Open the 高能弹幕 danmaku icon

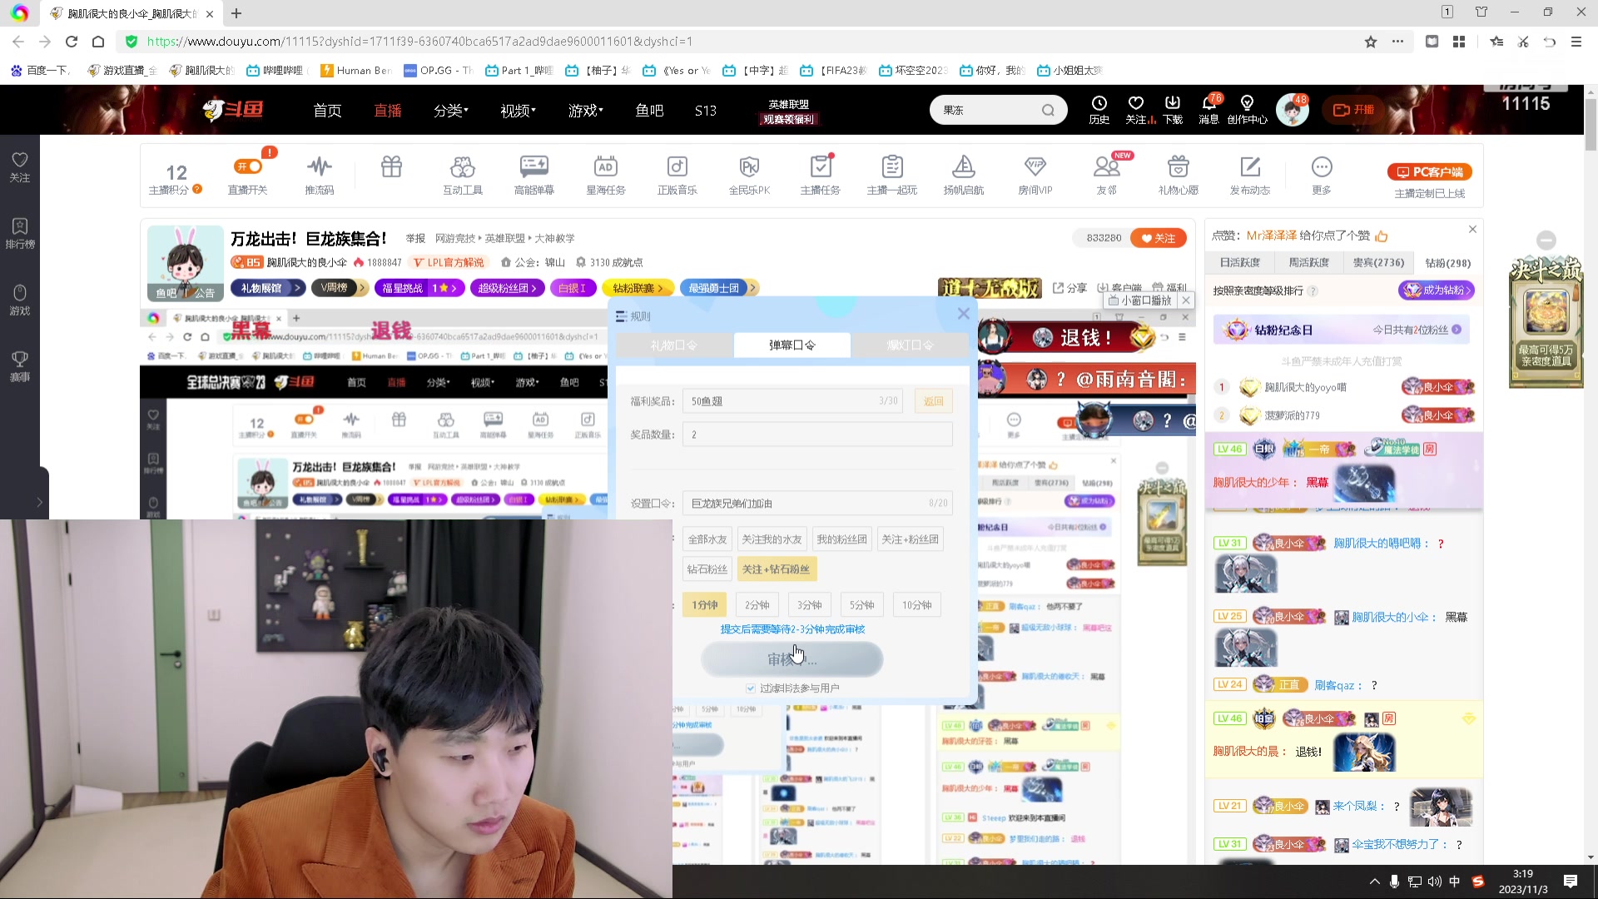pyautogui.click(x=534, y=166)
